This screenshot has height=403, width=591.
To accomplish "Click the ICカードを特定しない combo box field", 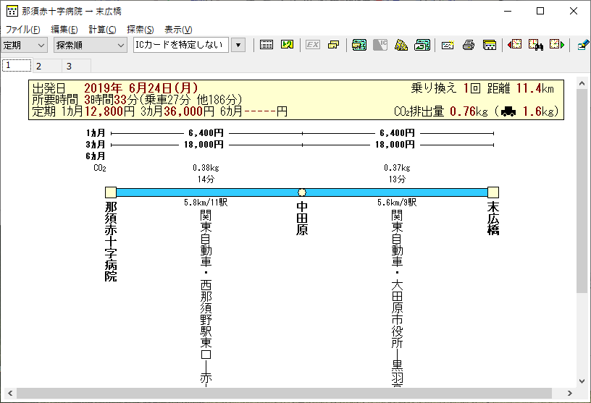I will point(180,45).
